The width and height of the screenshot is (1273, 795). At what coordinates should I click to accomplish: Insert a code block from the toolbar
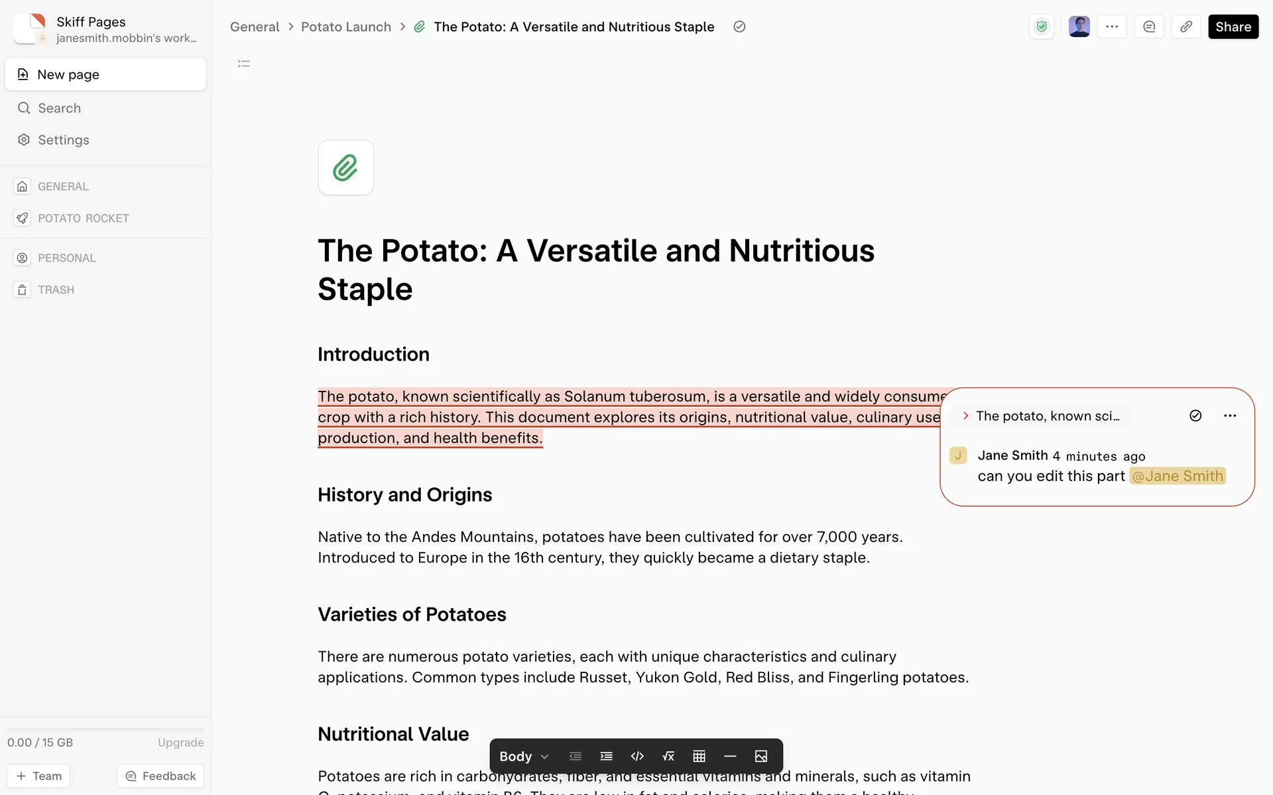[637, 756]
